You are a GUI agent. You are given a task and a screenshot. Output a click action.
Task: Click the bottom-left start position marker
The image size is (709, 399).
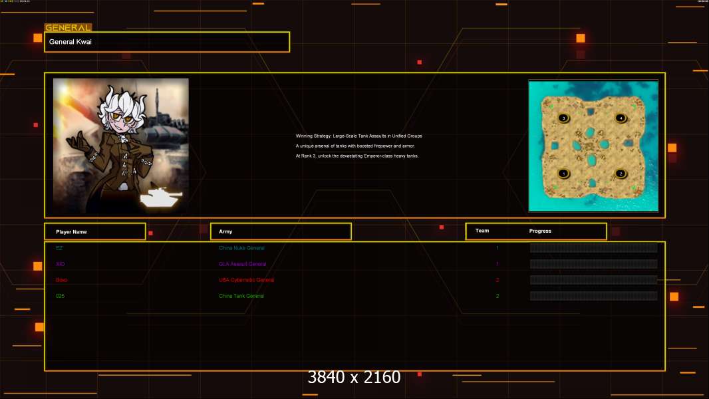tap(563, 174)
